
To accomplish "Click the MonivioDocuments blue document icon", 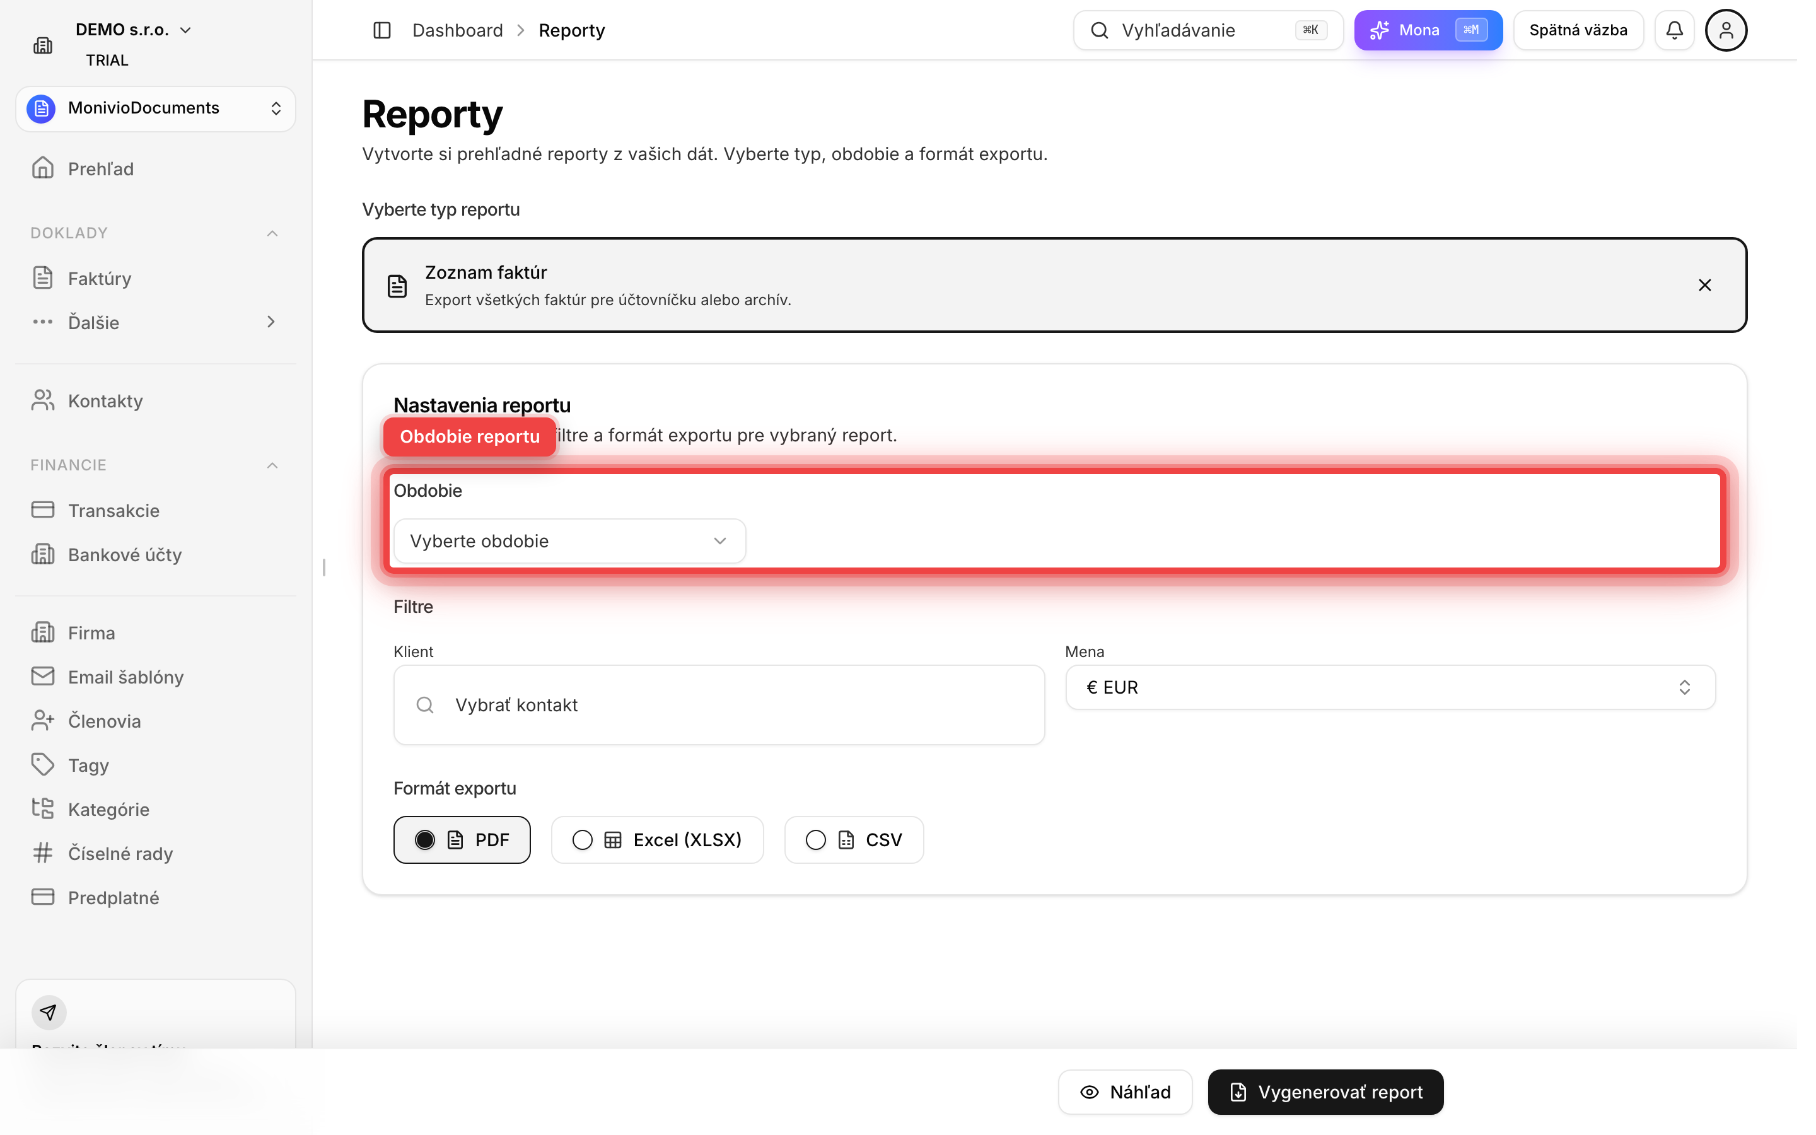I will [41, 108].
